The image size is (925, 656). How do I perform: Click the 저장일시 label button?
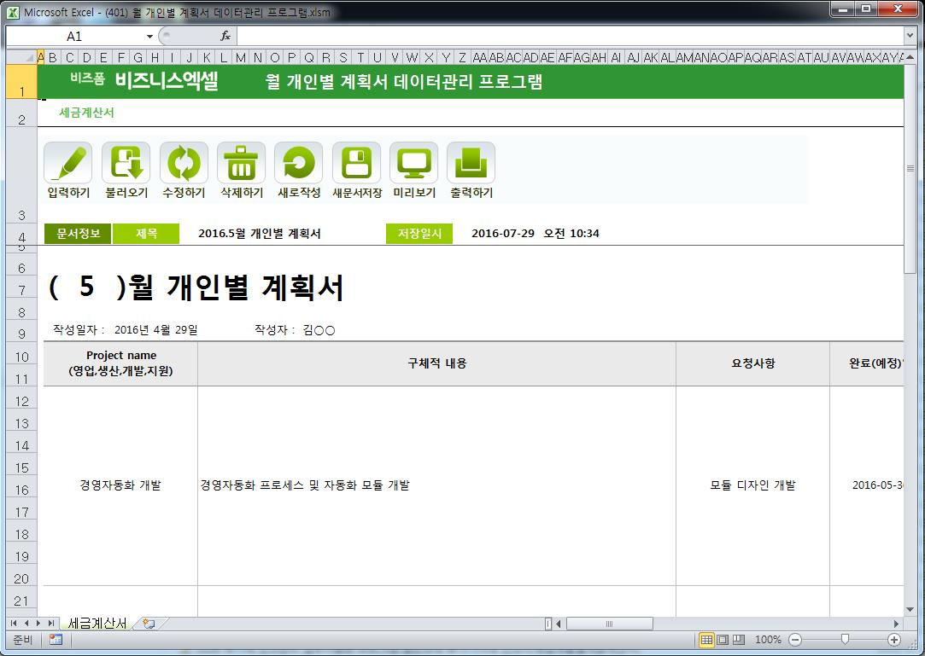[x=419, y=234]
